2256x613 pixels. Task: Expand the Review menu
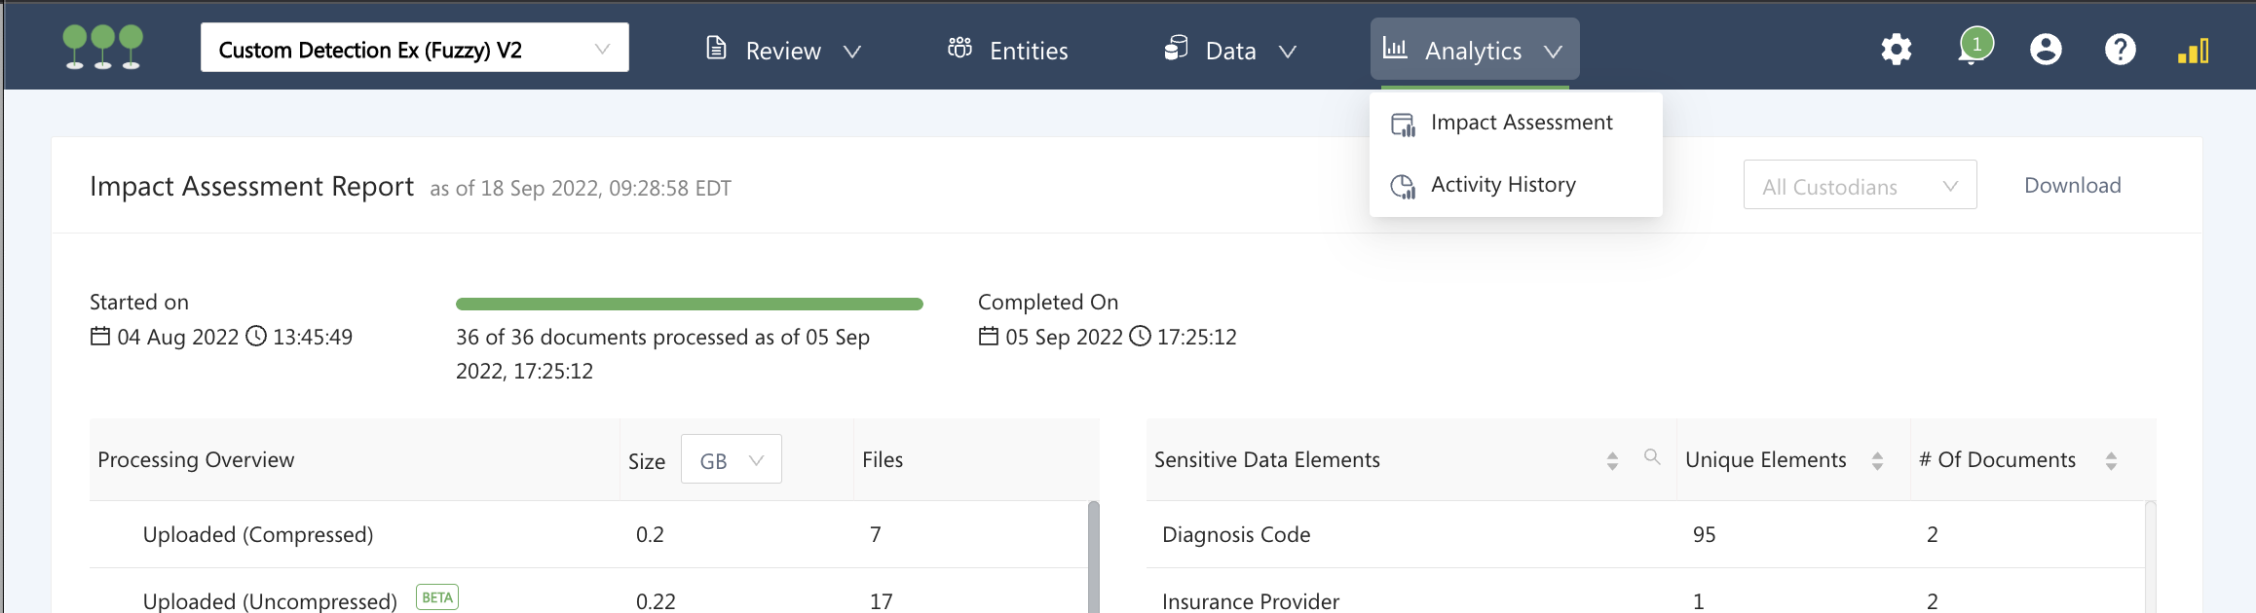(783, 51)
